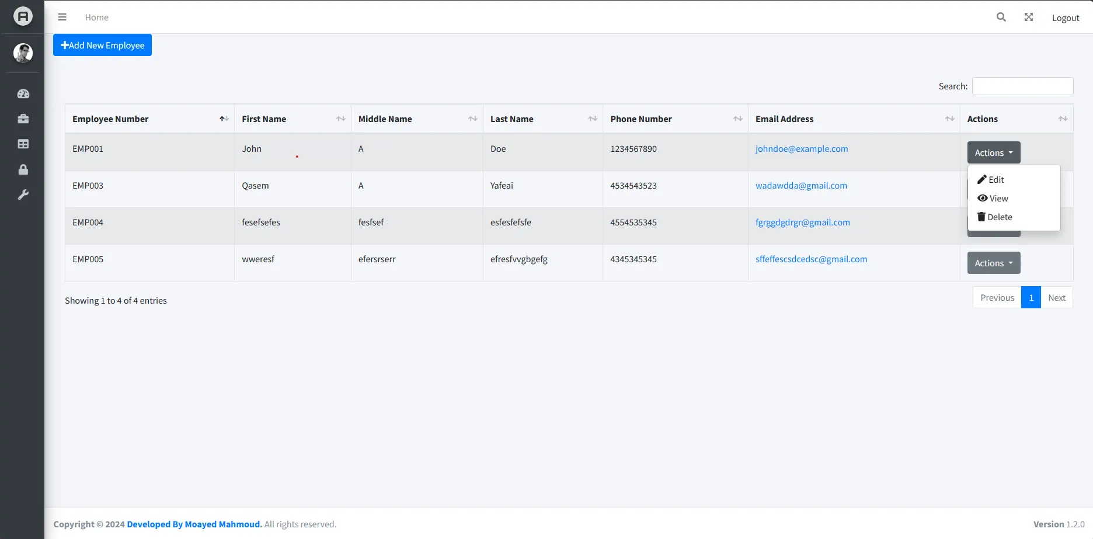Click the Add New Employee button

(102, 44)
